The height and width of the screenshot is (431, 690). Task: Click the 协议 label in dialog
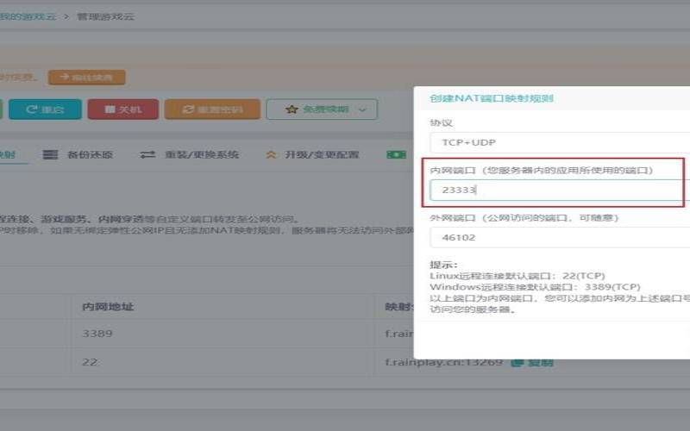(441, 122)
